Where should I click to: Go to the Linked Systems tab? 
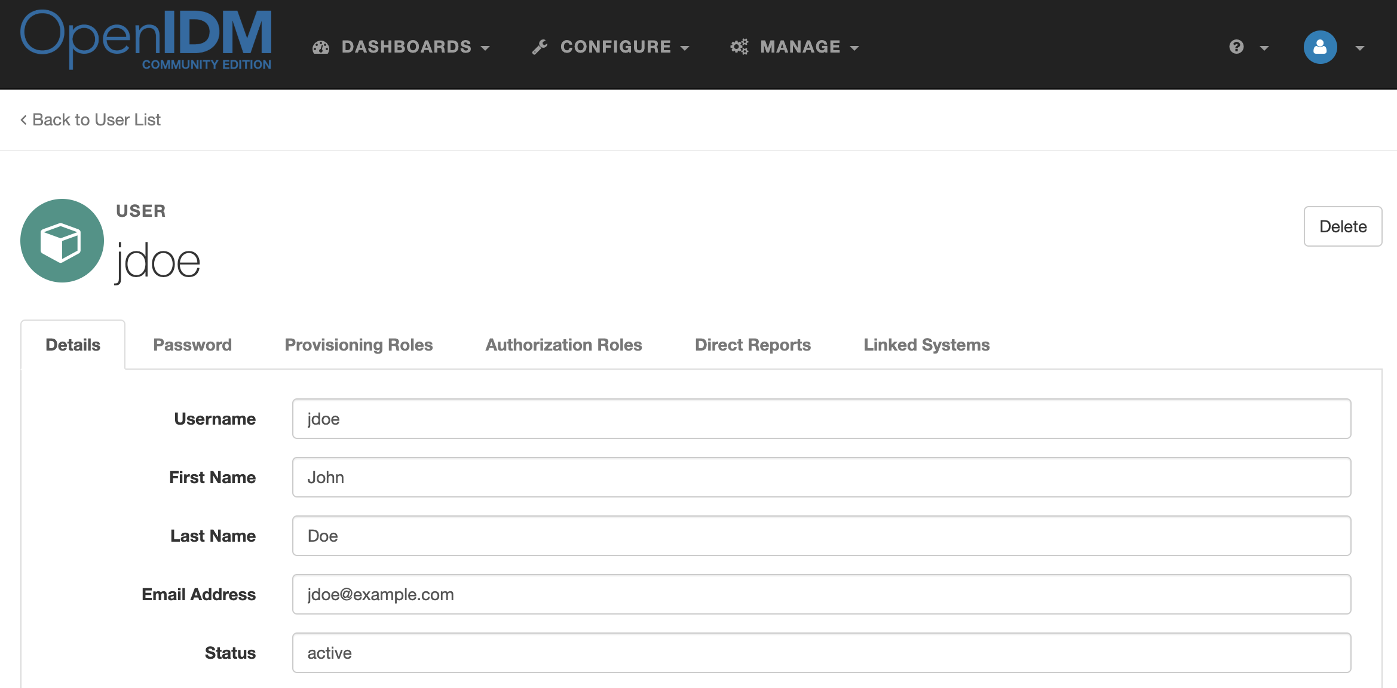click(x=926, y=345)
